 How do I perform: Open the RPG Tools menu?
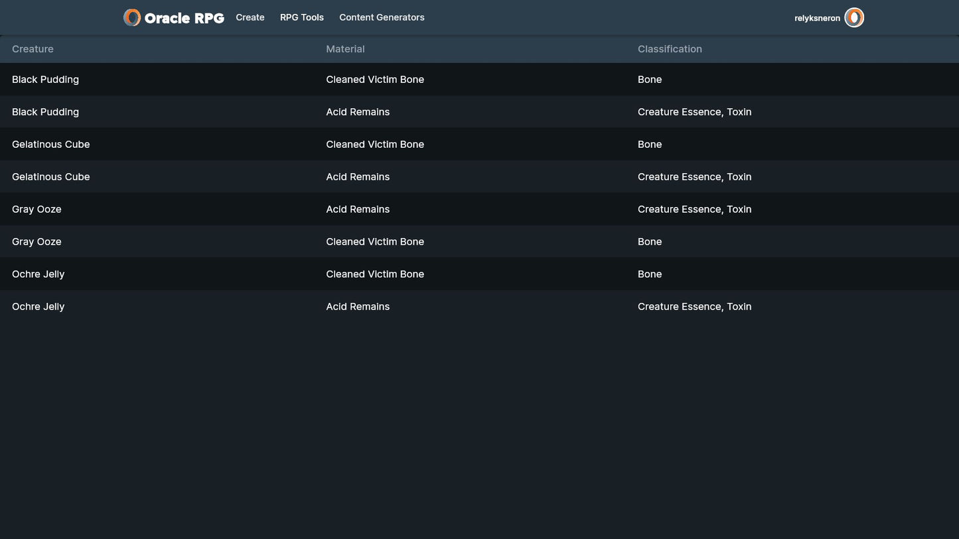pyautogui.click(x=302, y=18)
